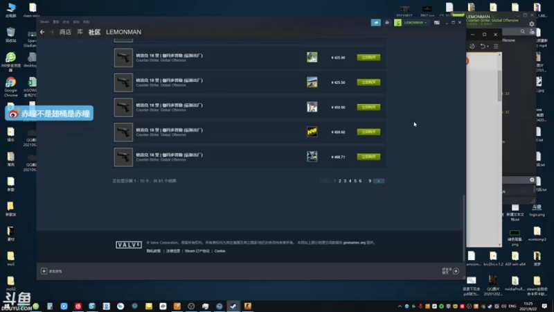The width and height of the screenshot is (554, 312).
Task: Go back with Steam's back arrow
Action: click(42, 32)
